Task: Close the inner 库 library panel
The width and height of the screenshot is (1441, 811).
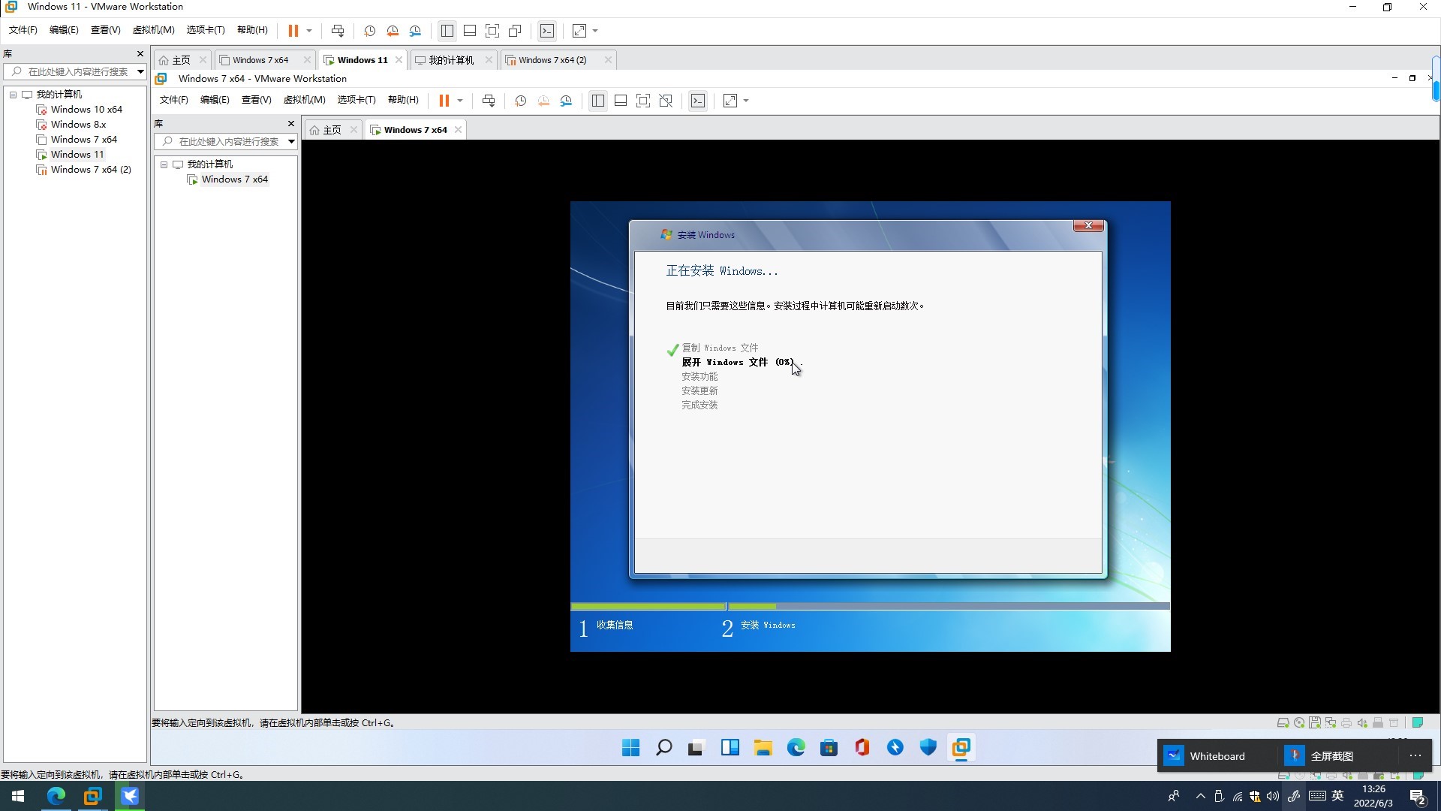Action: click(x=291, y=124)
